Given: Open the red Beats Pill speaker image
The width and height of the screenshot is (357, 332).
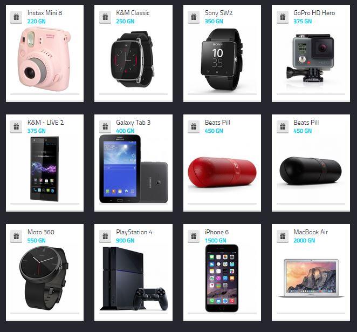Looking at the screenshot, I should click(222, 173).
